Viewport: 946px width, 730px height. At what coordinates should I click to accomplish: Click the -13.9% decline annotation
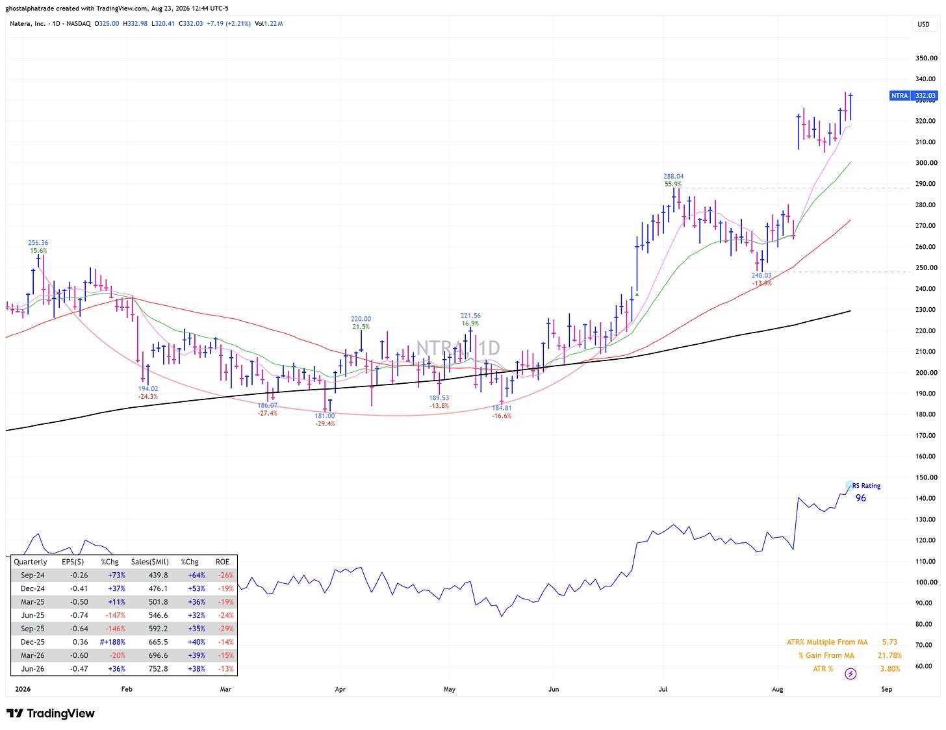pos(761,283)
